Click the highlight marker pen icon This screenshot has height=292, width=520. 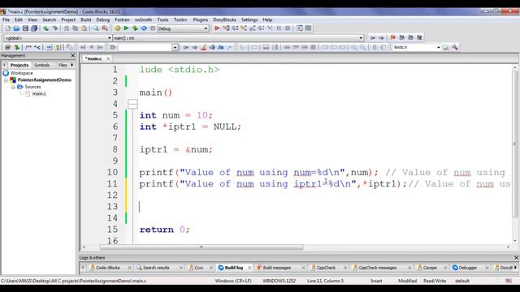[203, 47]
